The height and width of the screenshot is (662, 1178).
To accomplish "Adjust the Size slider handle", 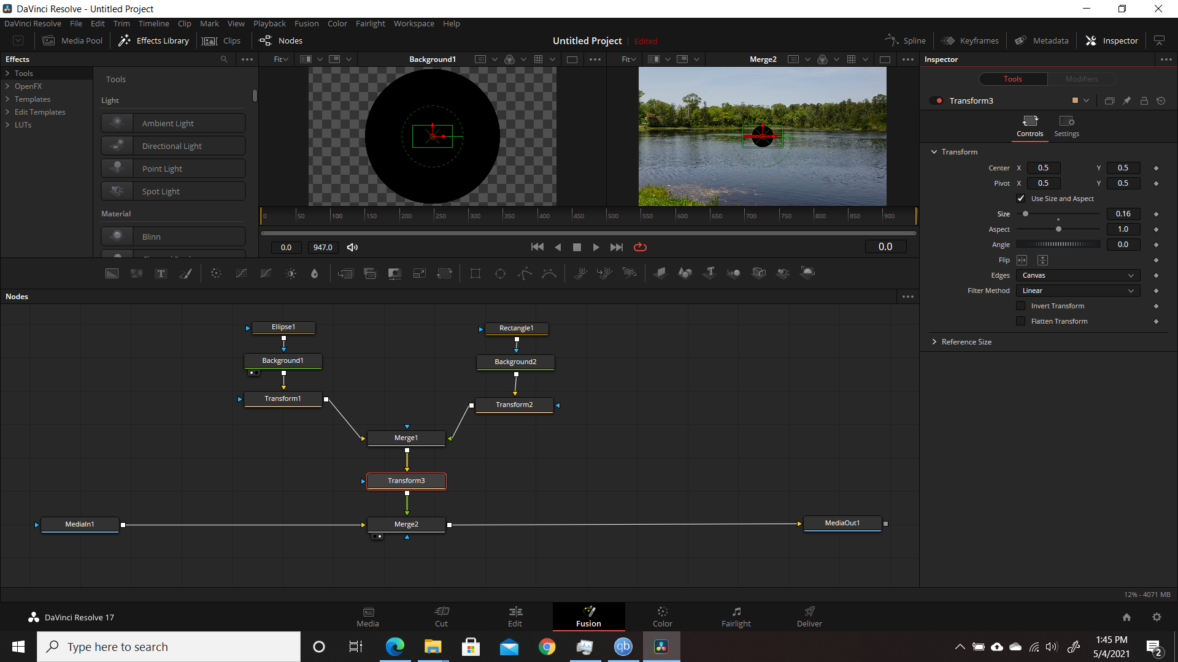I will [x=1025, y=214].
